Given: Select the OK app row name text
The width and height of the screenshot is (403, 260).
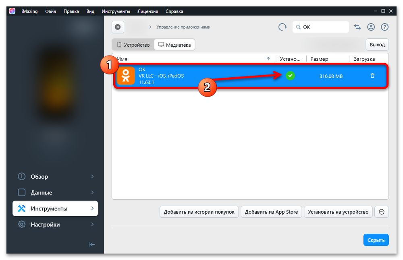Looking at the screenshot, I should 142,69.
